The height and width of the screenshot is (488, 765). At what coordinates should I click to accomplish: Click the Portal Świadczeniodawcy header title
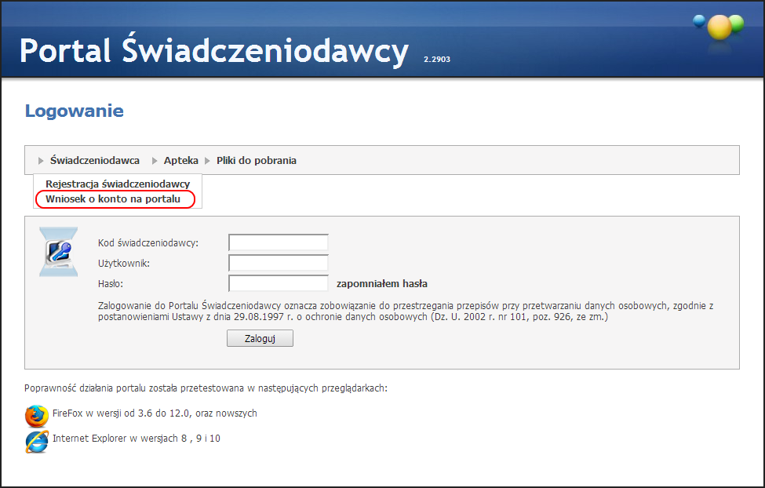point(213,51)
